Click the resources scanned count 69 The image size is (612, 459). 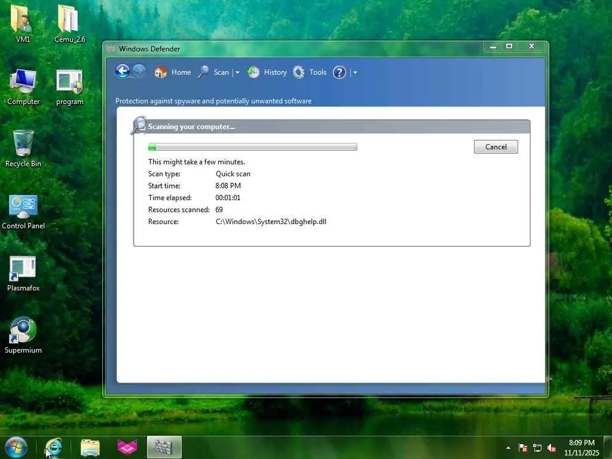point(219,210)
